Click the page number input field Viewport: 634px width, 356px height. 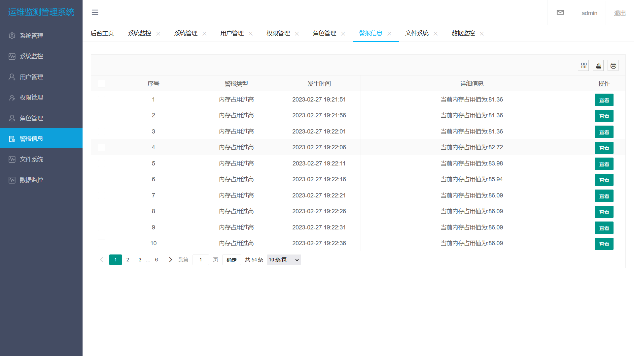coord(201,260)
